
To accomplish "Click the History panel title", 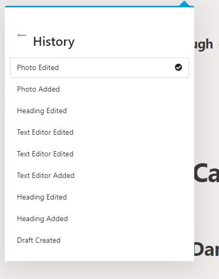I will click(x=54, y=42).
